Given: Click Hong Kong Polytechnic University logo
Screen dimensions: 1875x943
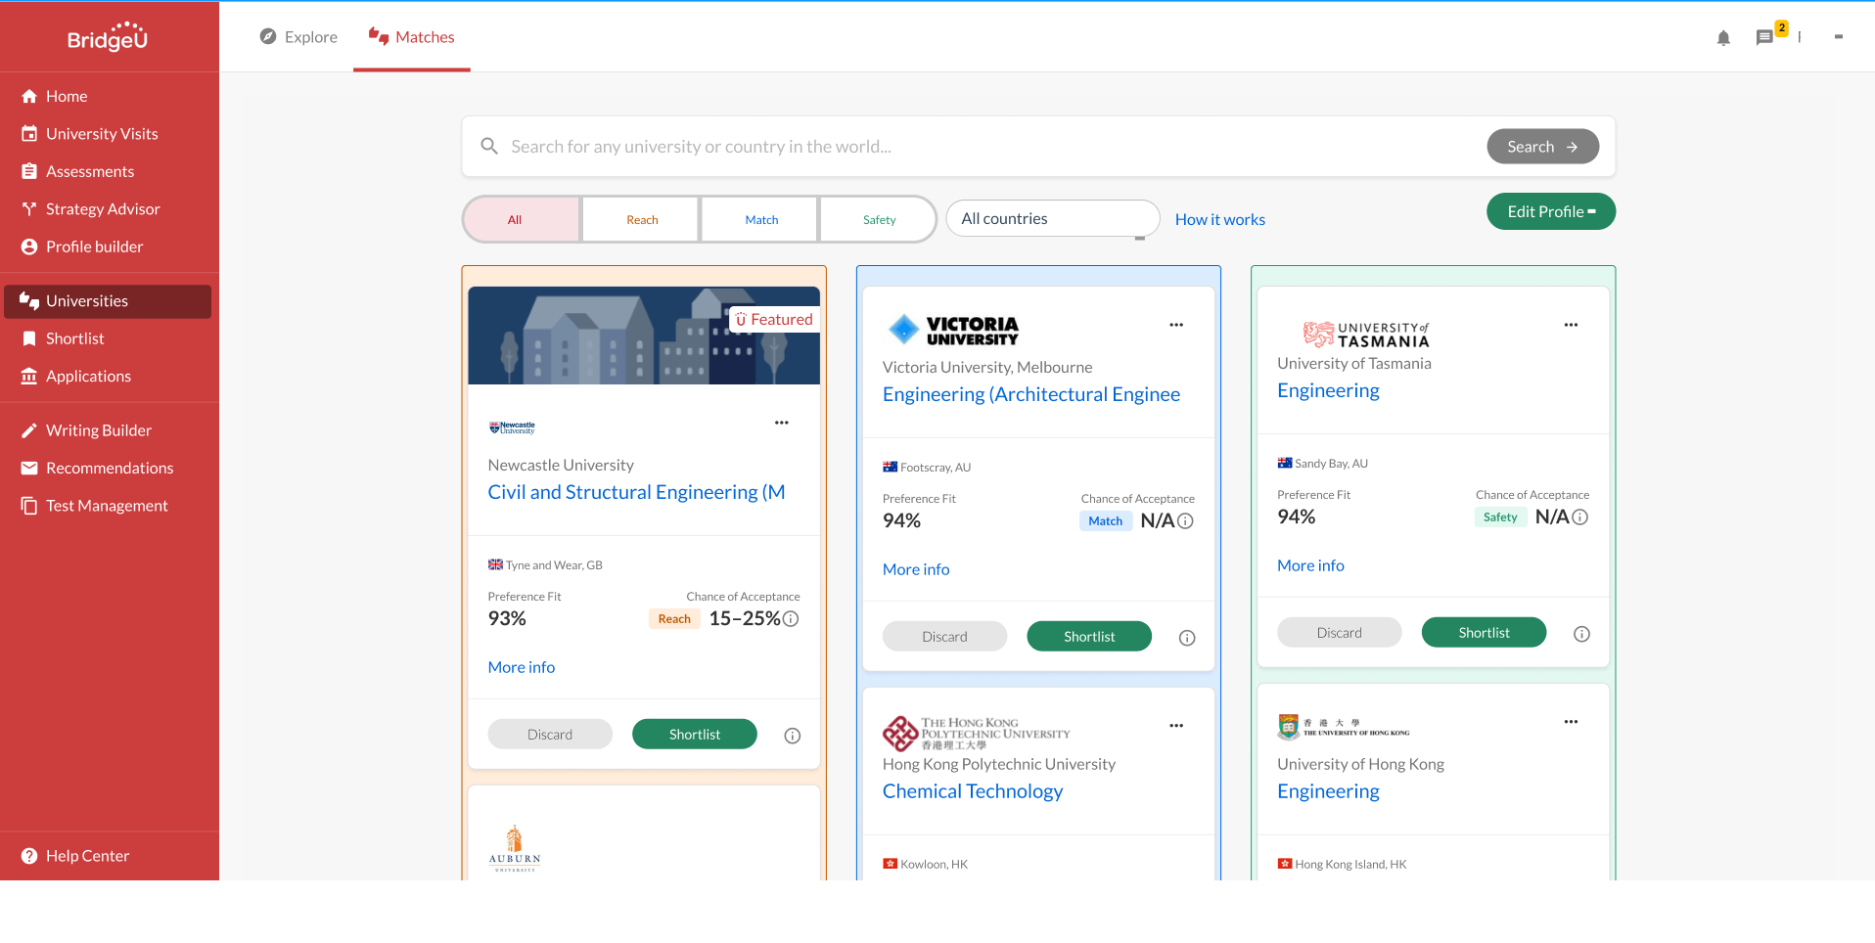Looking at the screenshot, I should tap(977, 734).
